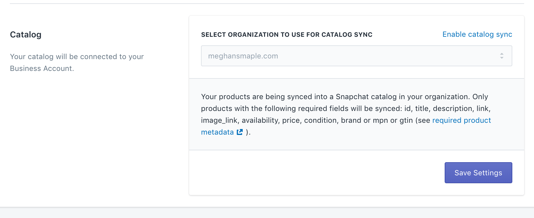534x218 pixels.
Task: Click 'image_link' in the required fields list
Action: pos(219,120)
